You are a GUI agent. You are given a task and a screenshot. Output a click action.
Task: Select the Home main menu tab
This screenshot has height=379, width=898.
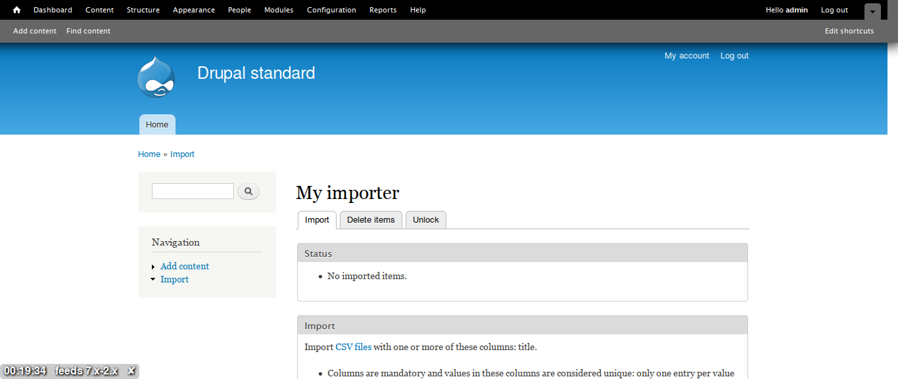point(157,124)
